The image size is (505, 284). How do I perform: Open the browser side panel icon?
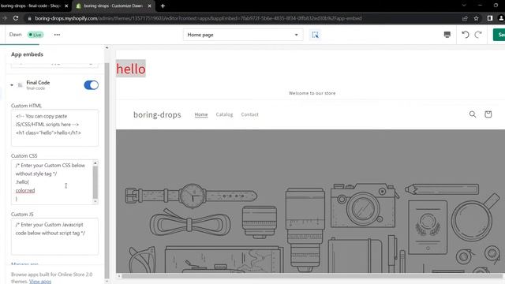point(489,18)
